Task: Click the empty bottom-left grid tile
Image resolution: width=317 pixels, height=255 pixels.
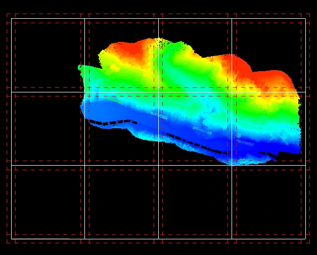Action: (47, 201)
